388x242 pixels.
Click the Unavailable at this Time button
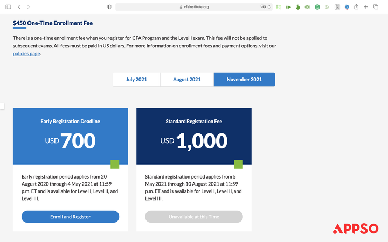[194, 217]
